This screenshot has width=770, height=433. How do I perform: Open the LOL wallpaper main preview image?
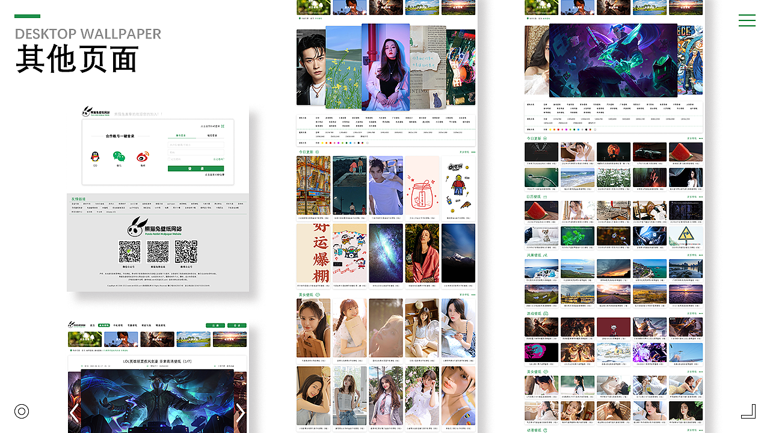coord(157,401)
